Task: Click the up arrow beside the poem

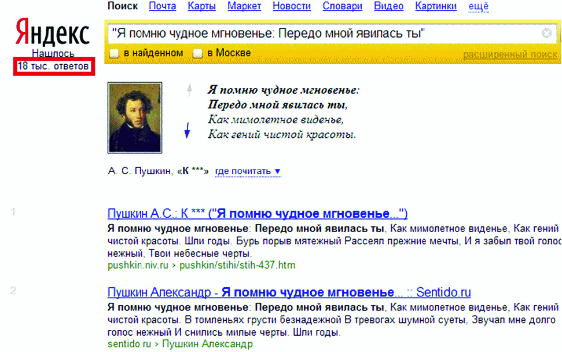Action: [x=188, y=90]
